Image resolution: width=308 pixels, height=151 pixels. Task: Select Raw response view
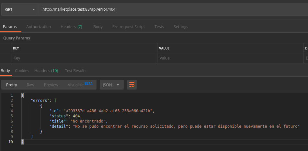coord(30,85)
